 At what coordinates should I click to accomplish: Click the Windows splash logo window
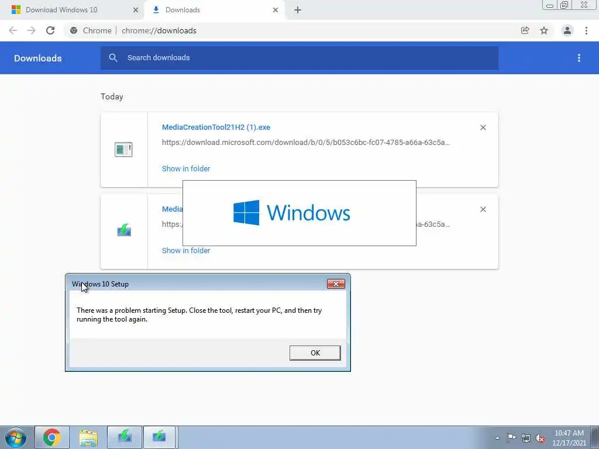tap(299, 213)
